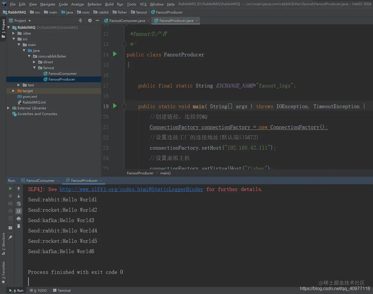Viewport: 373px width, 294px height.
Task: Select FanoutProducer class in project tree
Action: click(x=61, y=79)
